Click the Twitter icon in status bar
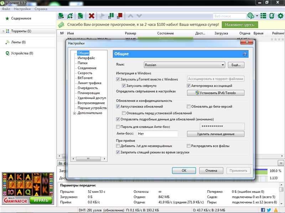This screenshot has height=213, width=285. click(269, 210)
